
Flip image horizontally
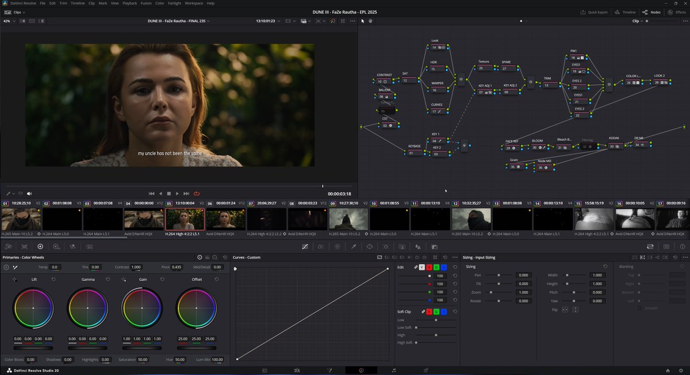565,310
